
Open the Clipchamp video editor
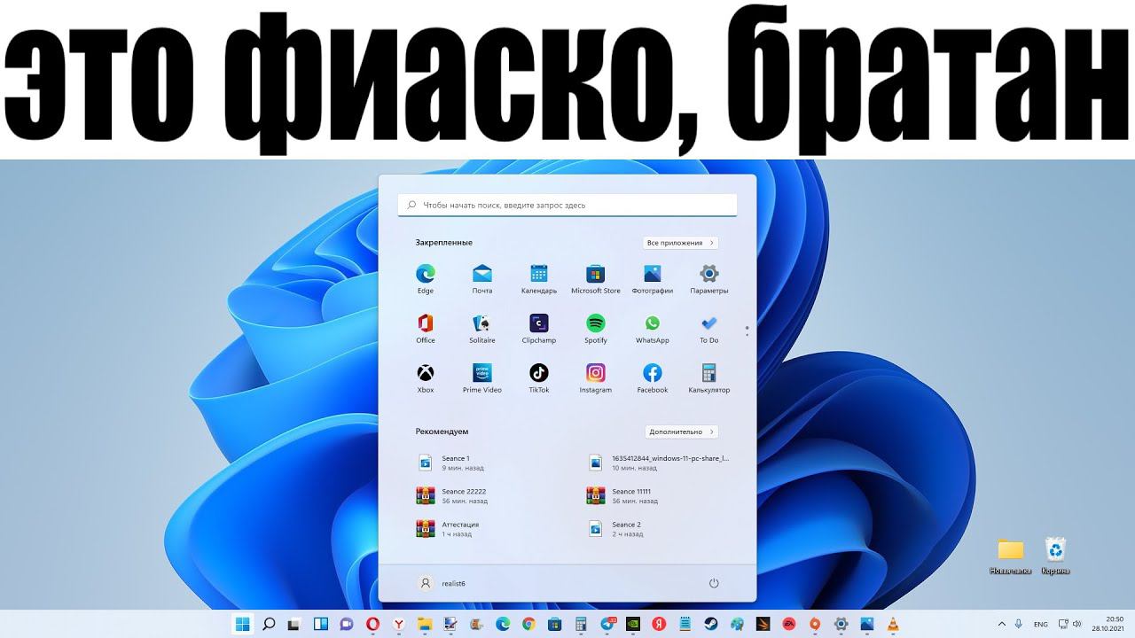tap(539, 328)
